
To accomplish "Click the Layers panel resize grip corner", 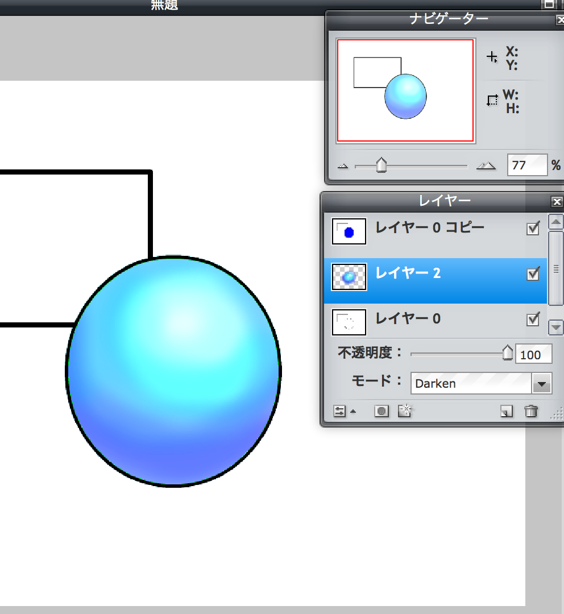I will pyautogui.click(x=557, y=414).
